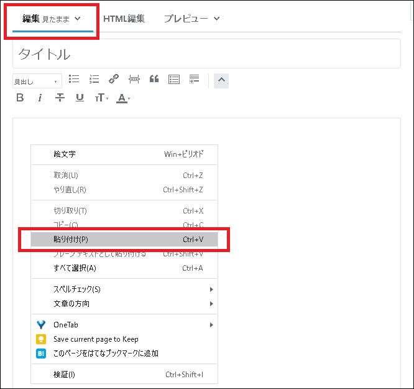
Task: Open the font size dropdown
Action: [x=101, y=98]
